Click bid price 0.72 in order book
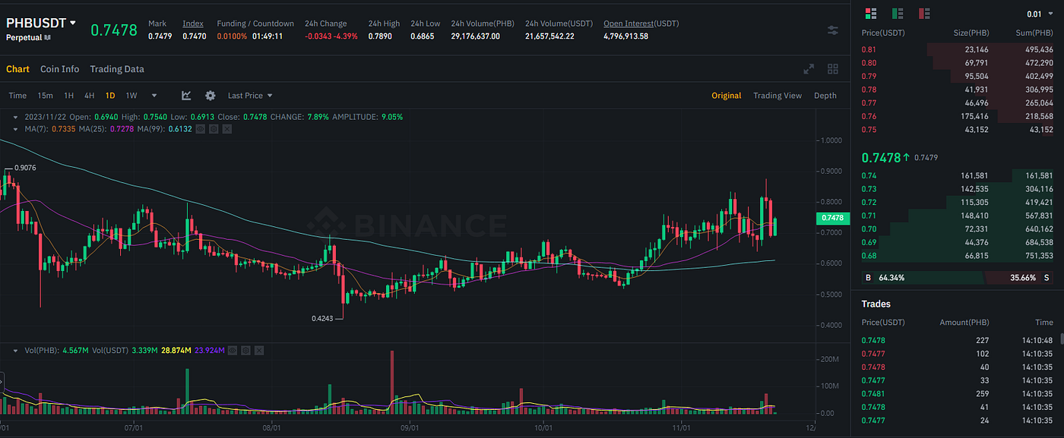Viewport: 1064px width, 438px height. (869, 202)
